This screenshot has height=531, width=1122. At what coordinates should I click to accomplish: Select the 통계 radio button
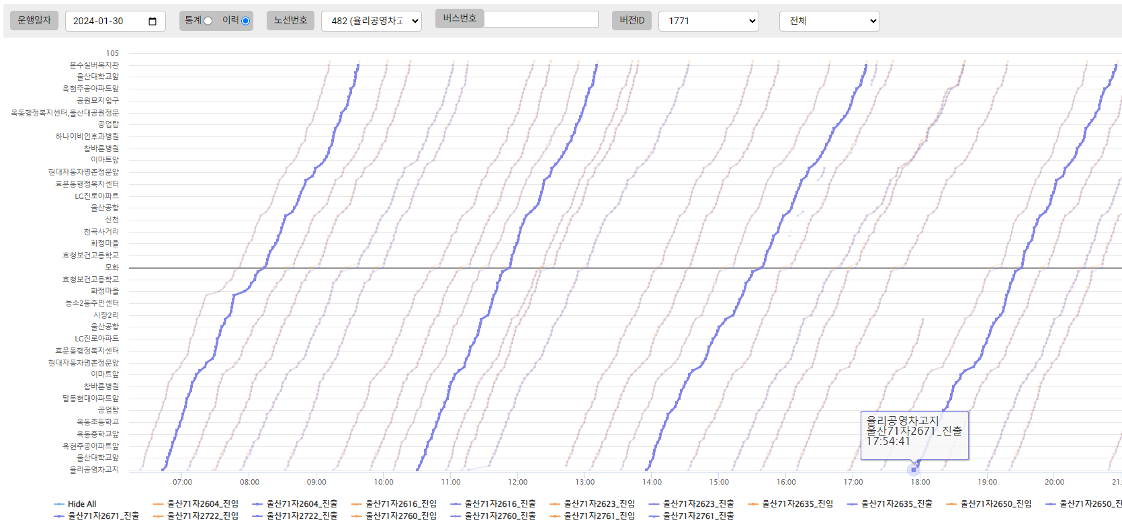(208, 21)
